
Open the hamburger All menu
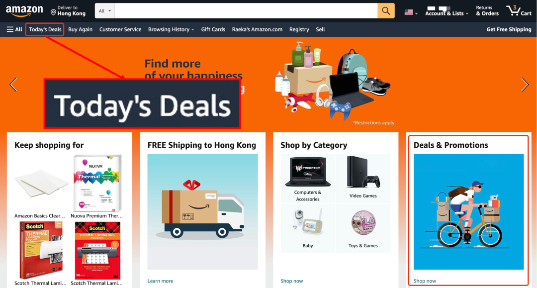click(x=14, y=29)
